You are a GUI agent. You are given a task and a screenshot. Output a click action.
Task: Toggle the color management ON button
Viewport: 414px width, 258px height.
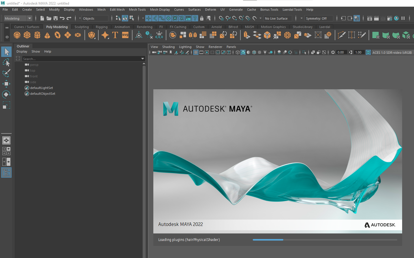tap(368, 52)
